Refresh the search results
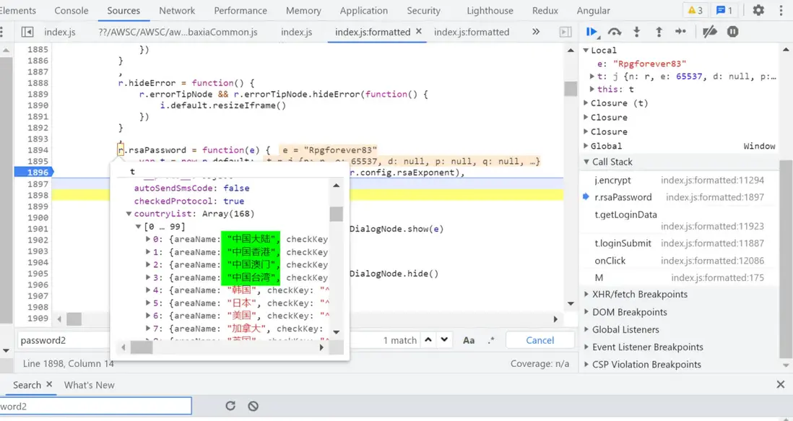Image resolution: width=793 pixels, height=421 pixels. coord(230,406)
